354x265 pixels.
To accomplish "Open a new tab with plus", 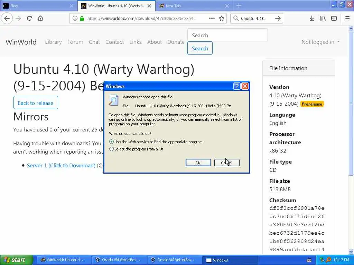I will [239, 6].
